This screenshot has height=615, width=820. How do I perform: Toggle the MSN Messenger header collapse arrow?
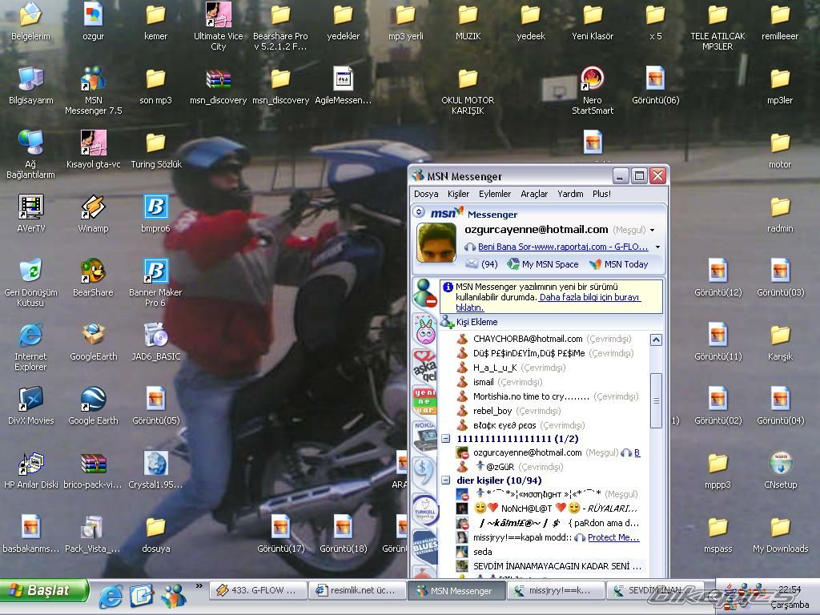click(x=418, y=212)
